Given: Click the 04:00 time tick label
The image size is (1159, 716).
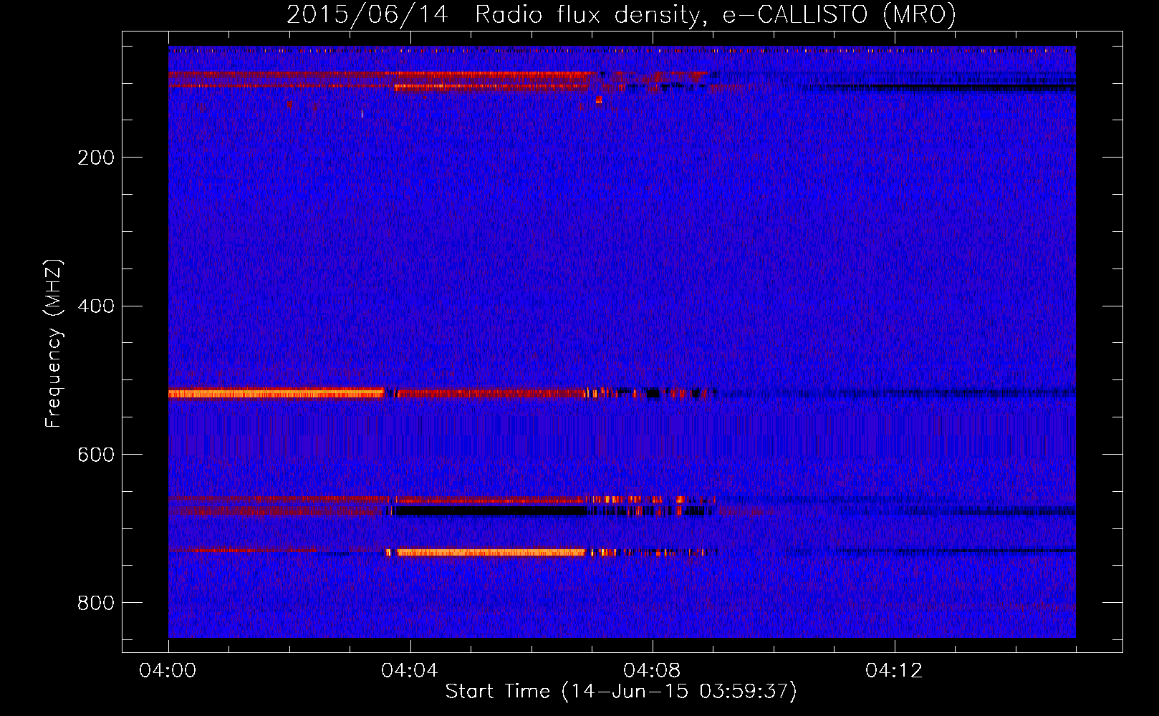Looking at the screenshot, I should (x=168, y=671).
